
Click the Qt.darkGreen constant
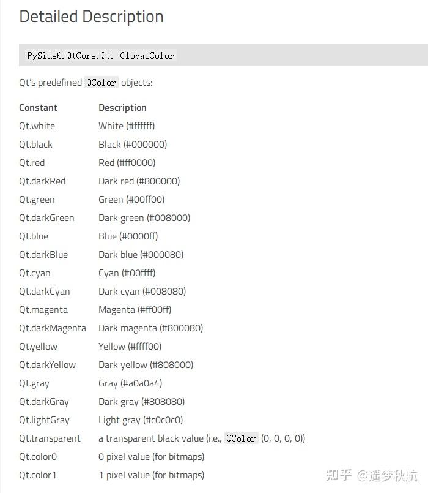tap(46, 218)
